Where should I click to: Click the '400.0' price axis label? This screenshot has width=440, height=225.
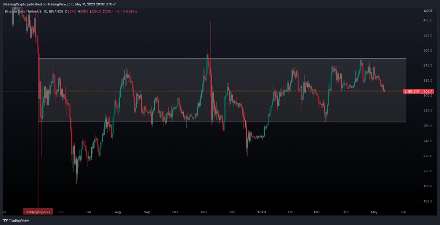click(428, 20)
